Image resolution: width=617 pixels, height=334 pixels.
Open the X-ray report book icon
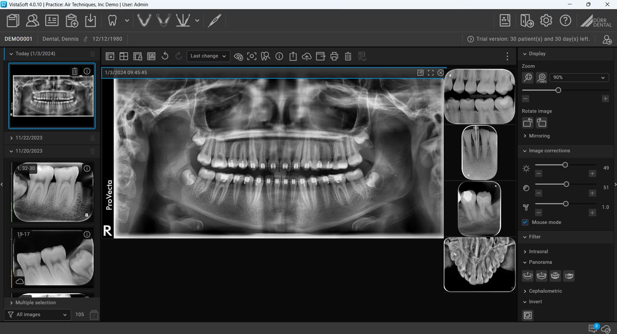(x=505, y=20)
